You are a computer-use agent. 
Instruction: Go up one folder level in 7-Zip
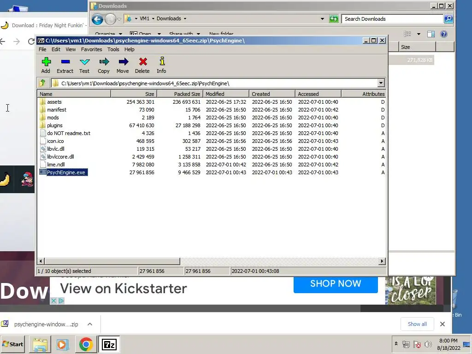point(42,83)
